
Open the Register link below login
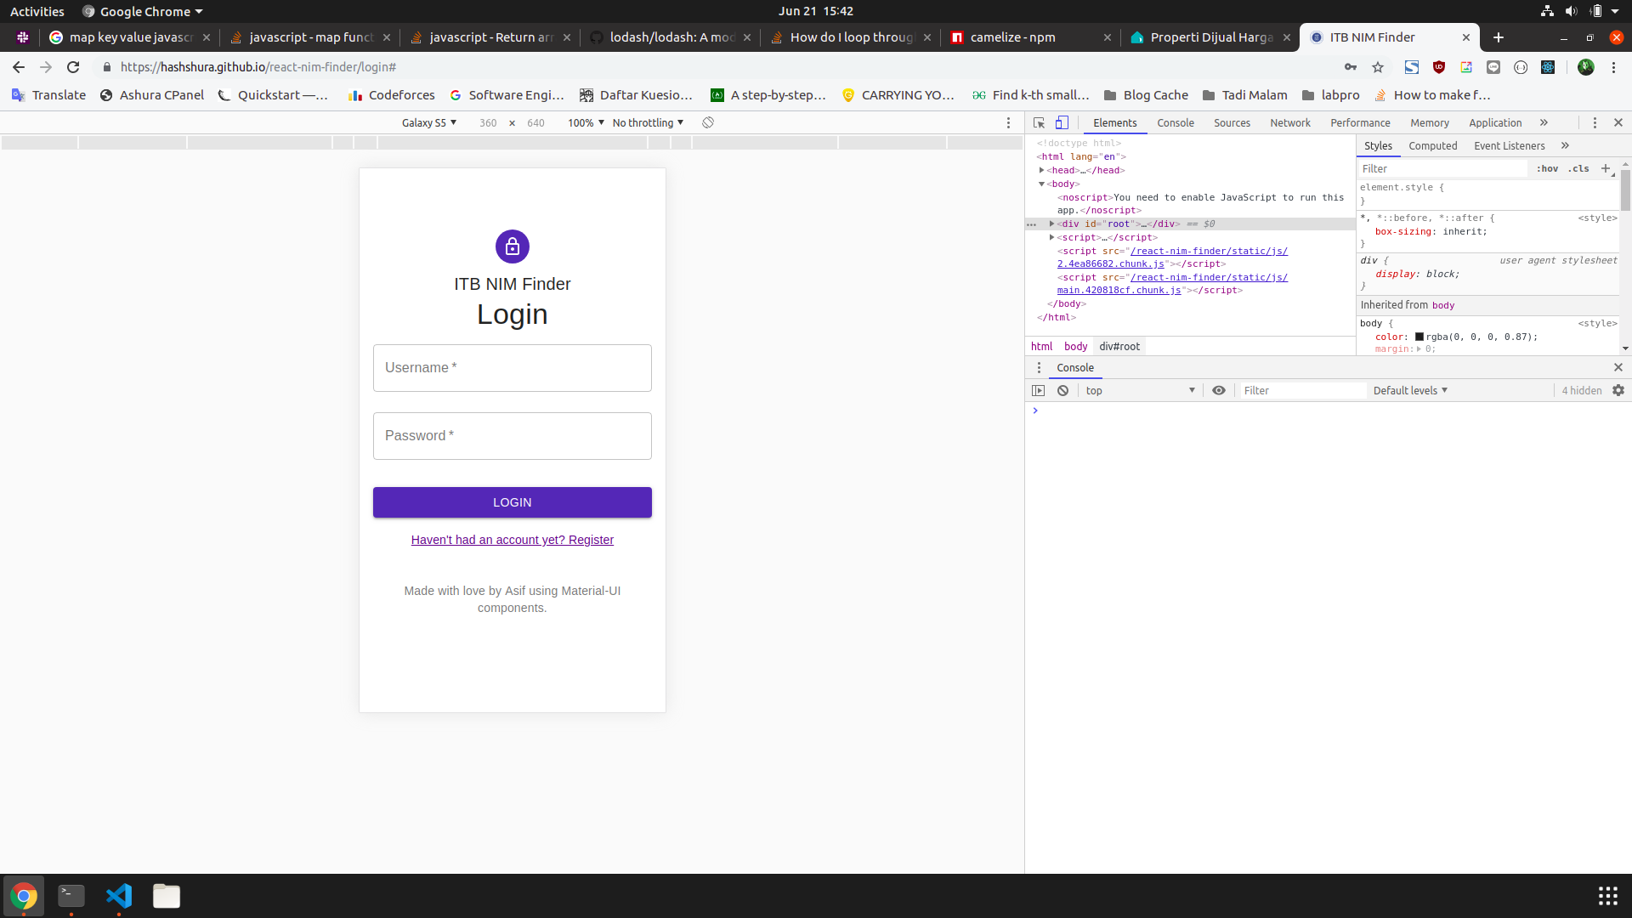click(x=512, y=539)
